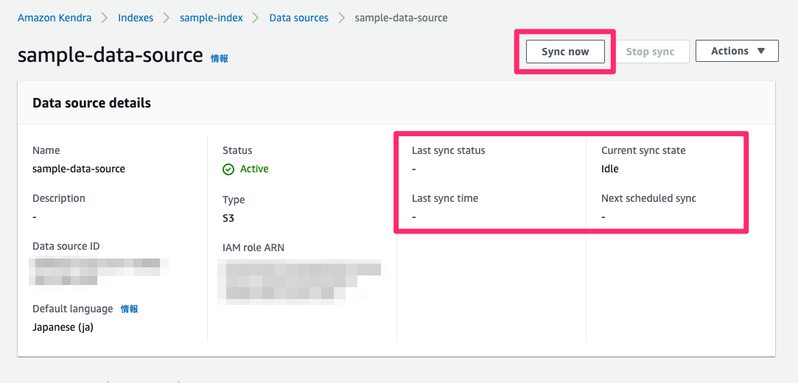Click the Default language label

(x=73, y=309)
